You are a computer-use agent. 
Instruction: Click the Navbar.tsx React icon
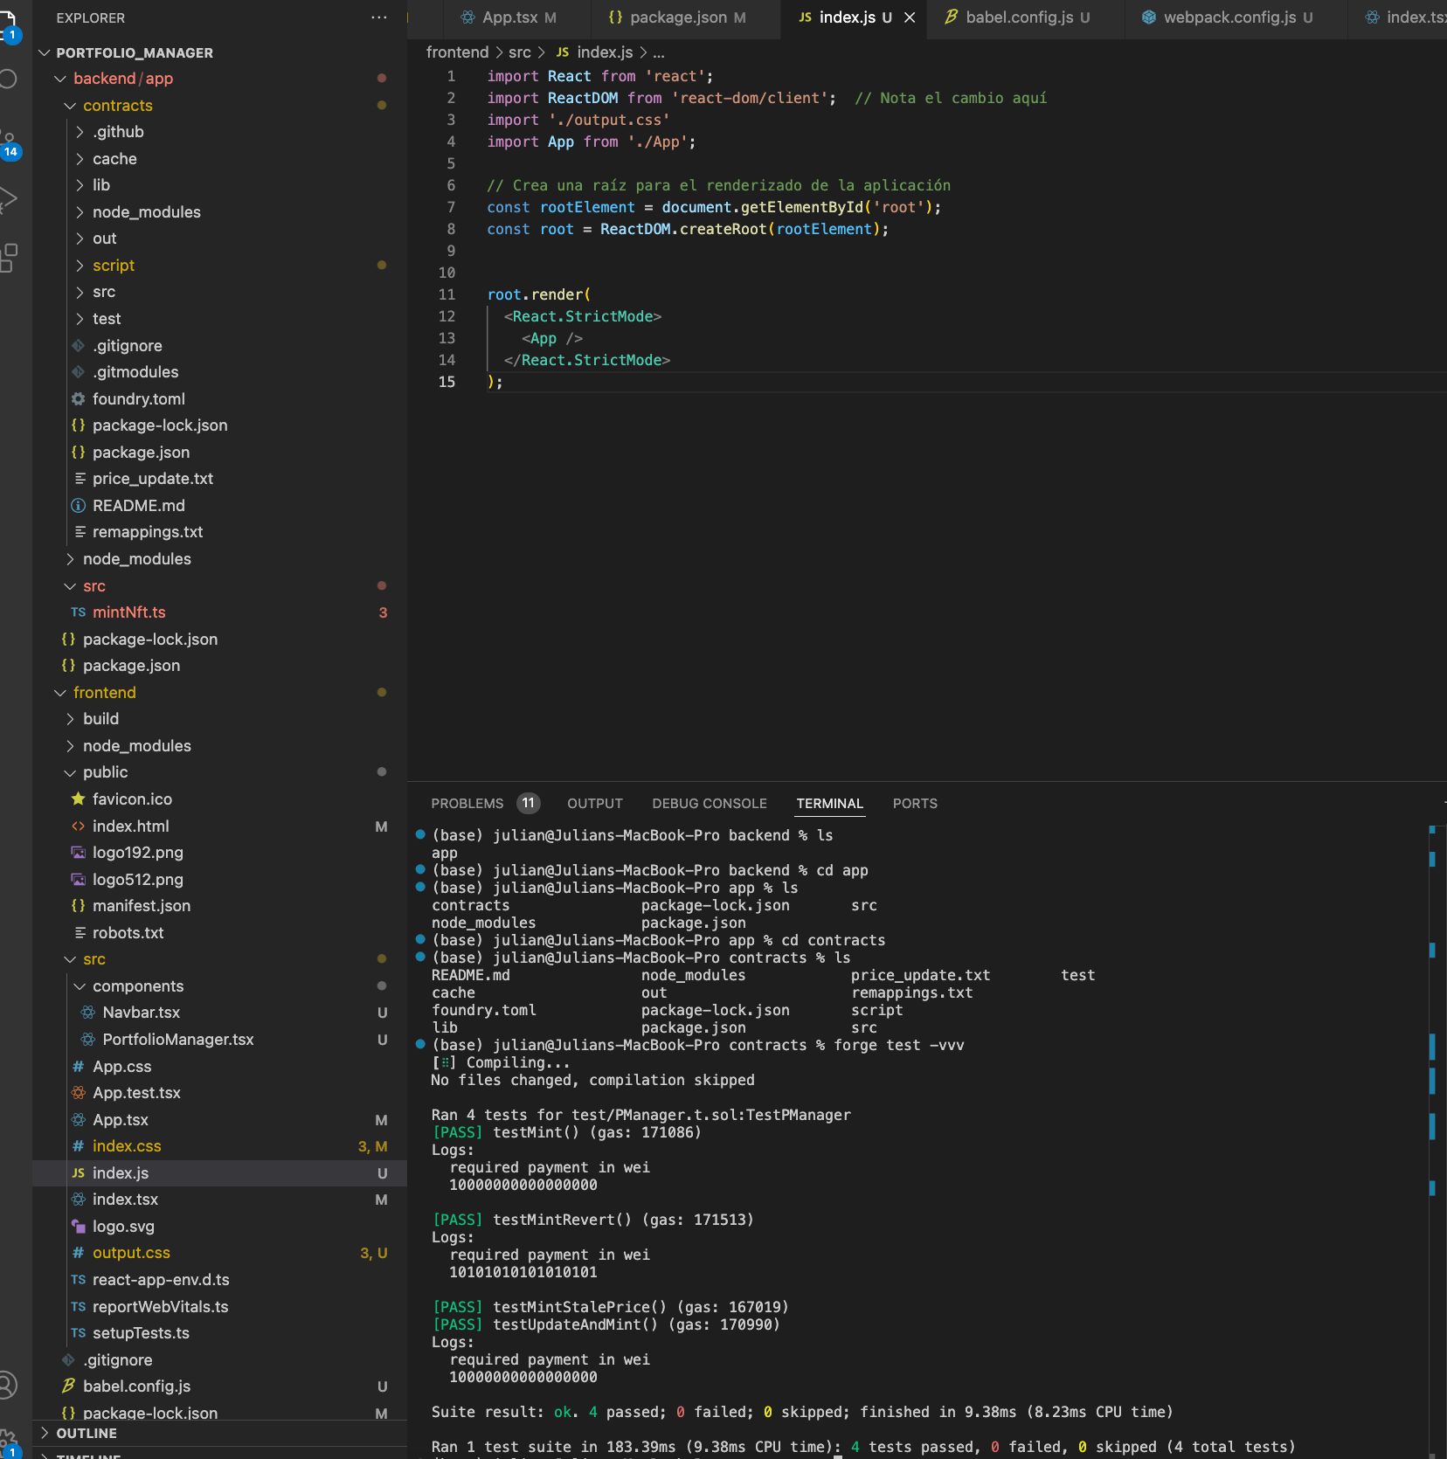click(87, 1013)
